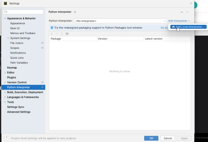Open Keymap settings
This screenshot has width=208, height=142.
click(x=12, y=68)
